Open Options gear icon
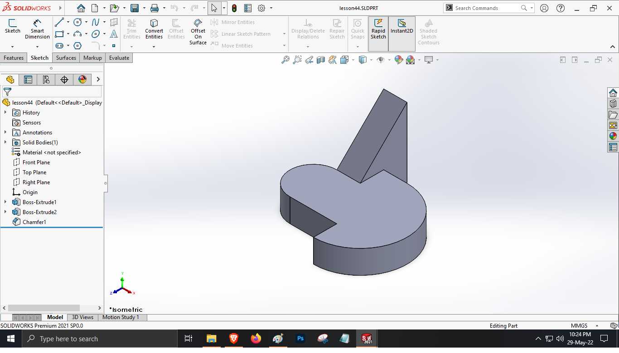Viewport: 619px width, 353px height. click(261, 8)
